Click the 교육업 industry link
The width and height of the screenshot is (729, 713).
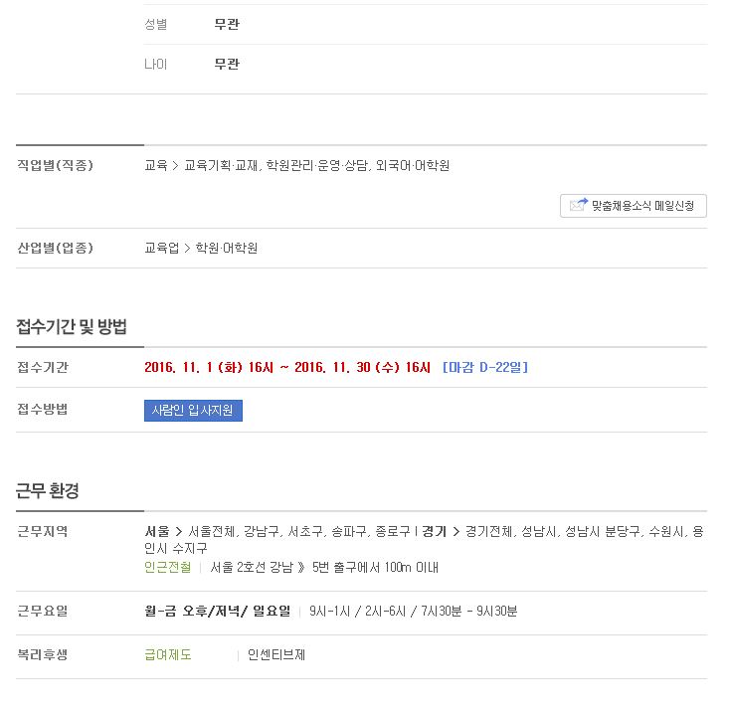click(162, 249)
